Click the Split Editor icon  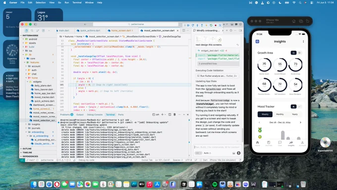(183, 31)
